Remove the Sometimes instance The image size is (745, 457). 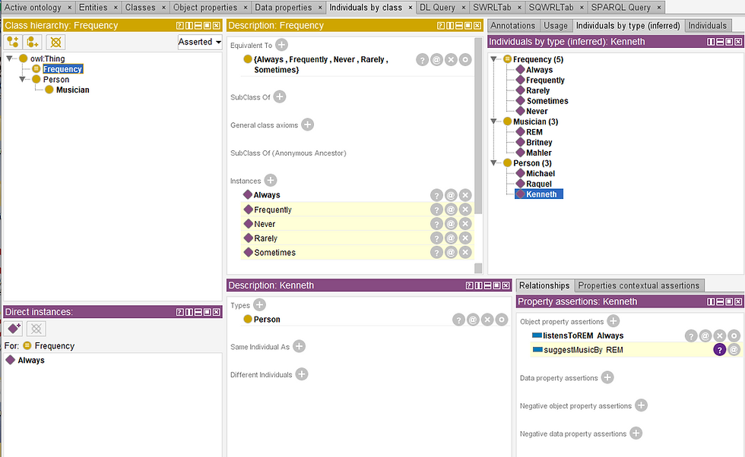point(465,253)
